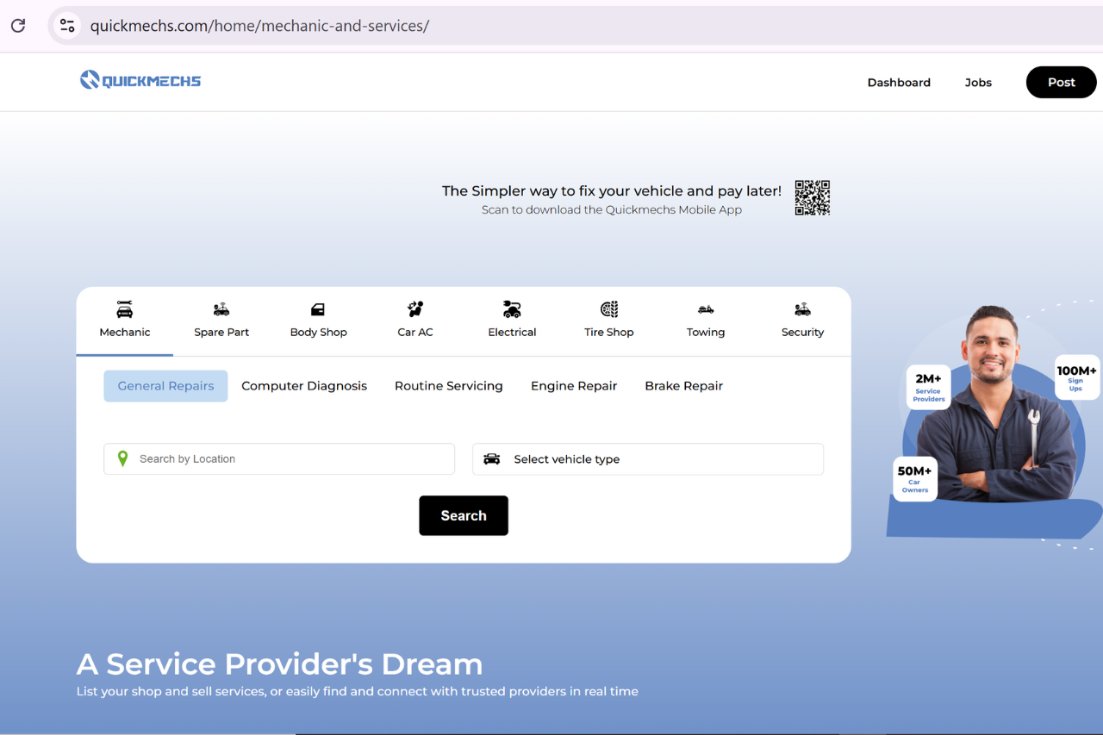Click the black Search button
Viewport: 1103px width, 735px height.
click(464, 515)
